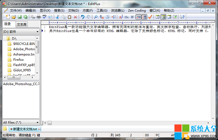Image resolution: width=218 pixels, height=140 pixels.
Task: Click the folder tree horizontal scrollbar thumb
Action: point(14,77)
